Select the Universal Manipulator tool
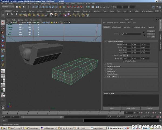 click(x=3, y=51)
